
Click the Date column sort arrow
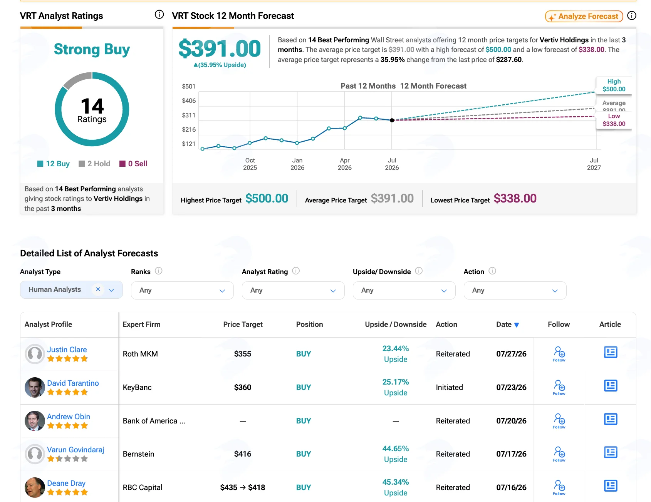(517, 325)
